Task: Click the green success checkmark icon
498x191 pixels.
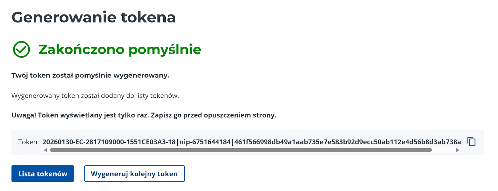Action: pos(21,49)
